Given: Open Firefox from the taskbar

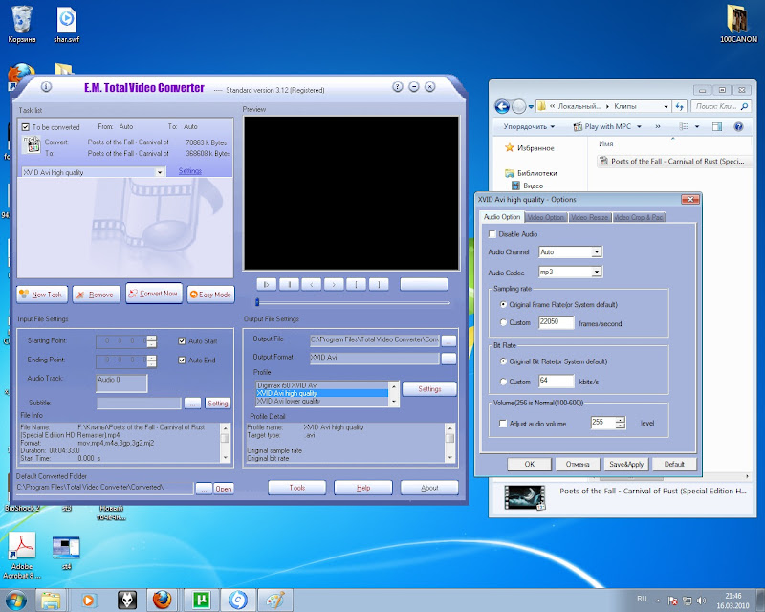Looking at the screenshot, I should pos(163,600).
